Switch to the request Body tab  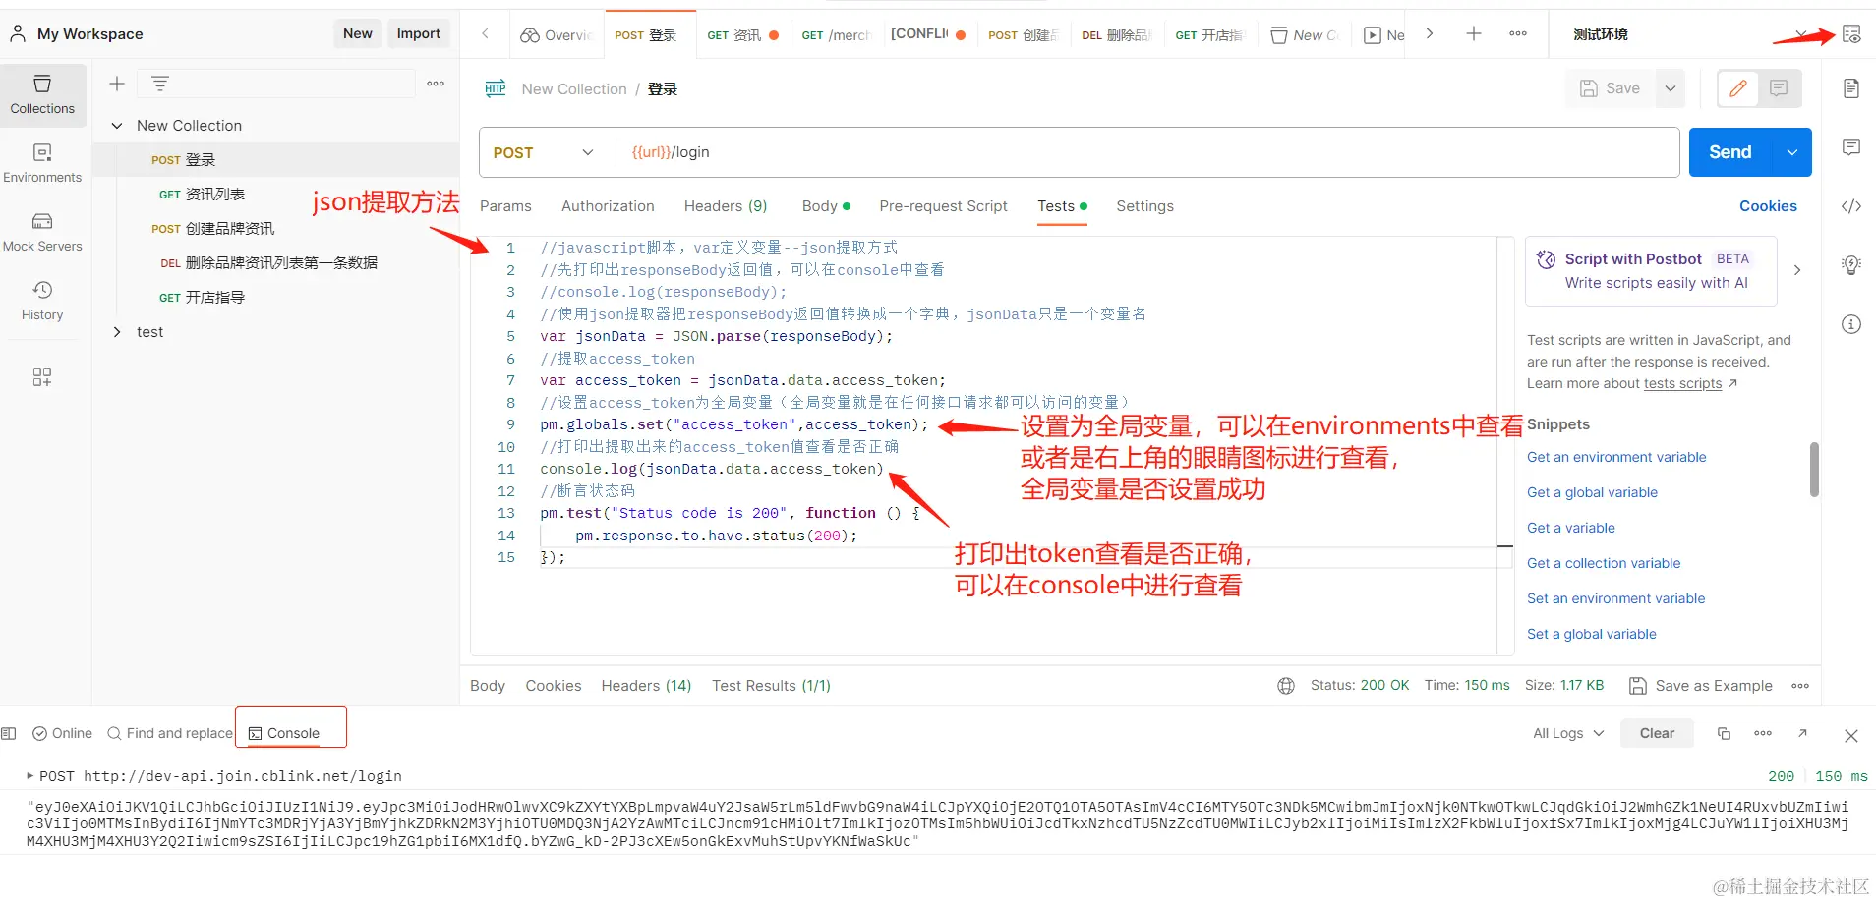(825, 206)
